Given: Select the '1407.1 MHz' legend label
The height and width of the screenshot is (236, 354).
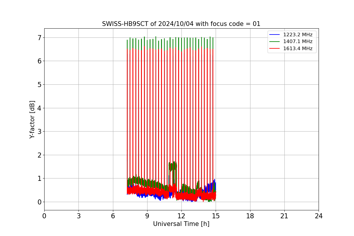Looking at the screenshot, I should pyautogui.click(x=298, y=42).
